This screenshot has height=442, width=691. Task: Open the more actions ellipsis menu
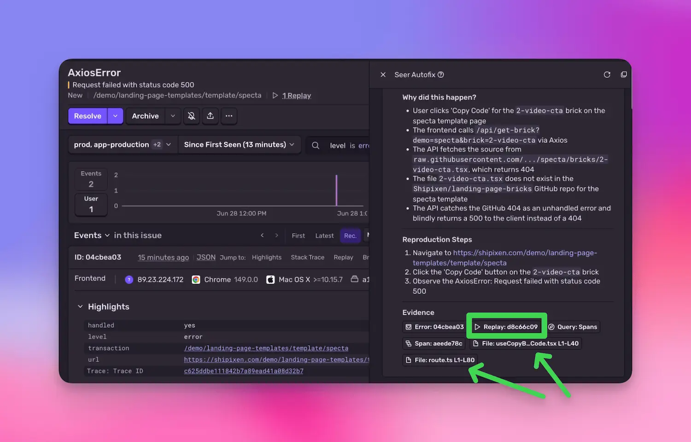point(229,116)
